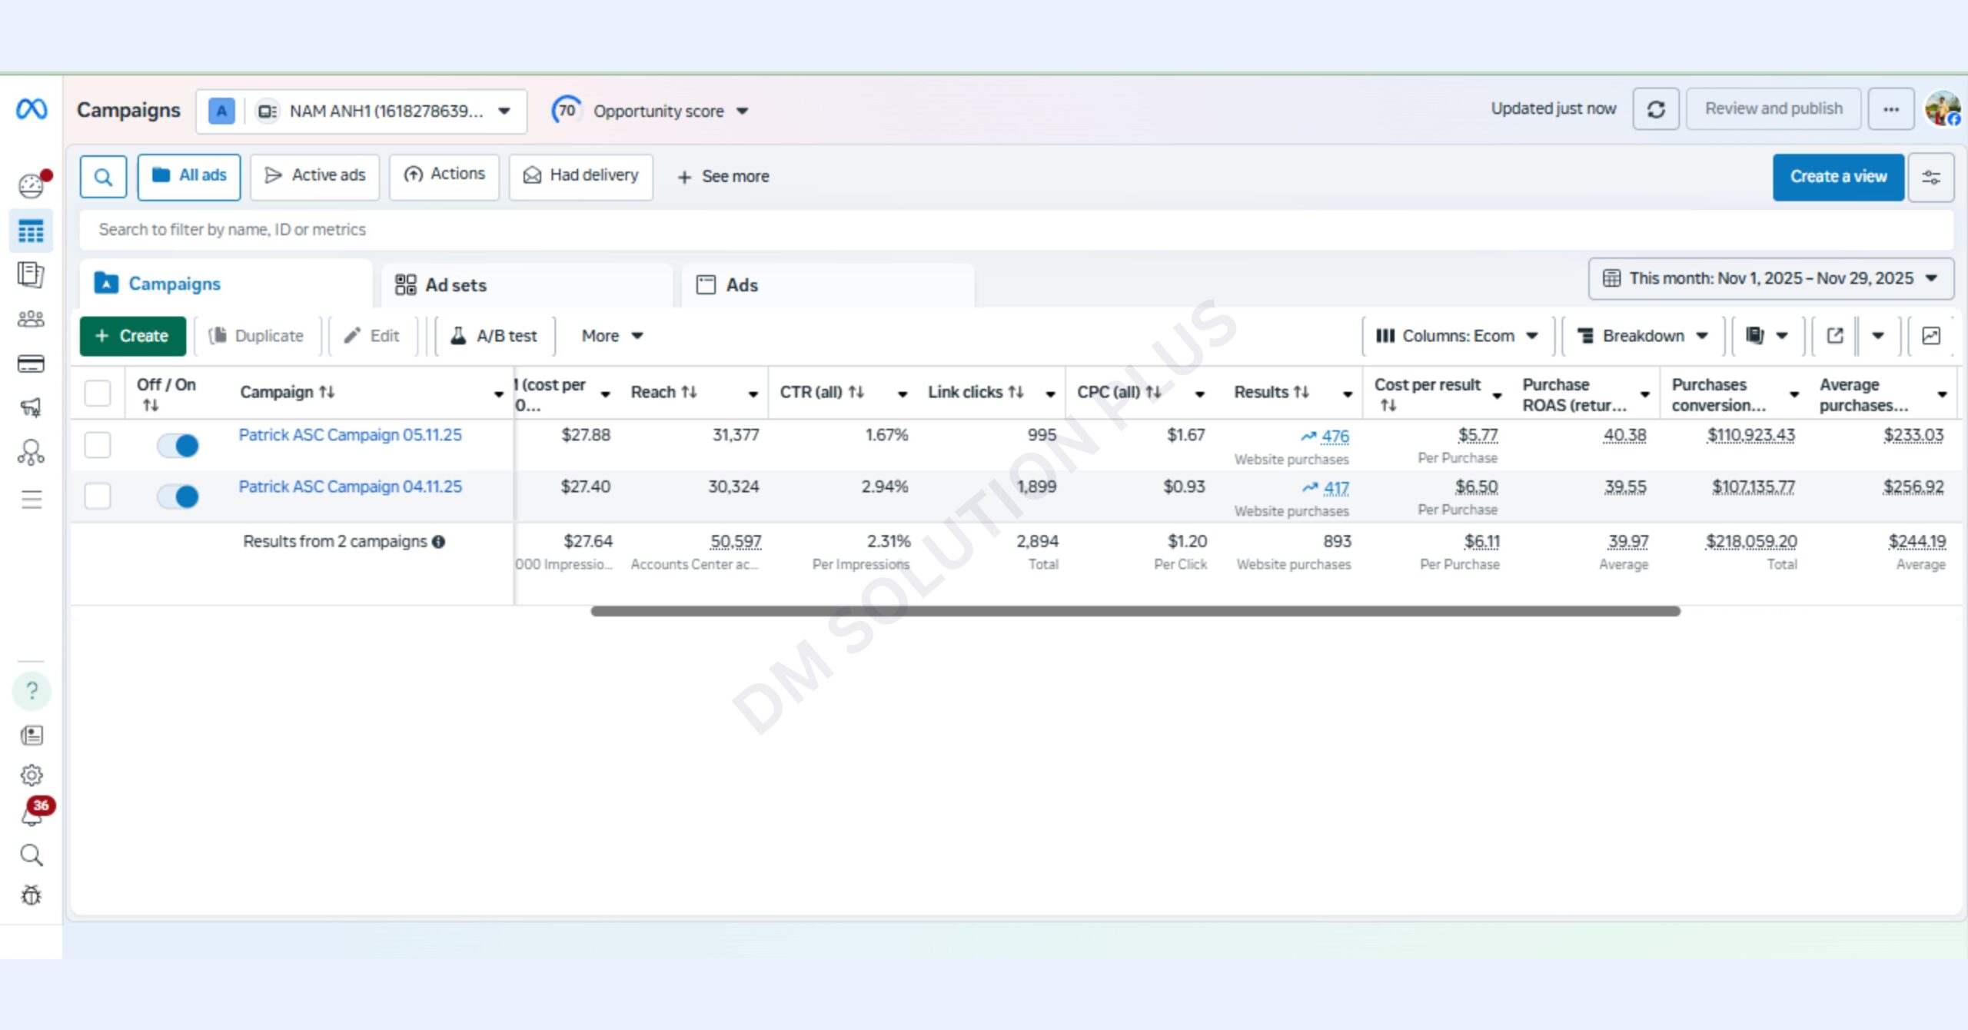Open the settings gear in sidebar
The height and width of the screenshot is (1030, 1968).
pyautogui.click(x=32, y=775)
